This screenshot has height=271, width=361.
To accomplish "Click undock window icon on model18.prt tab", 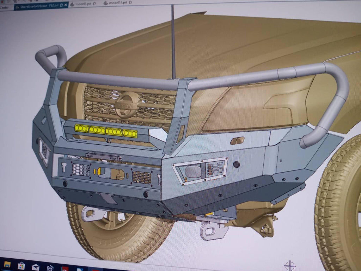I will (x=131, y=2).
